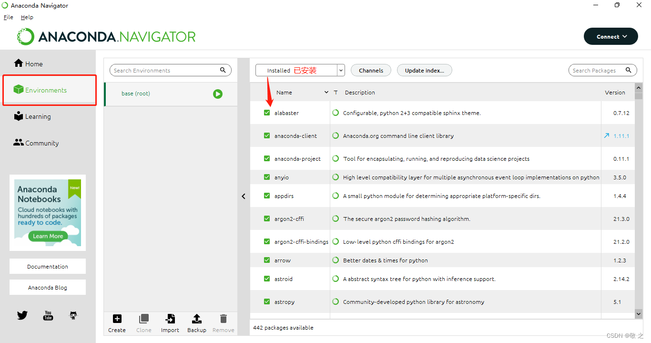This screenshot has height=343, width=651.
Task: Click the magnifier icon in Search Packages
Action: [x=629, y=70]
